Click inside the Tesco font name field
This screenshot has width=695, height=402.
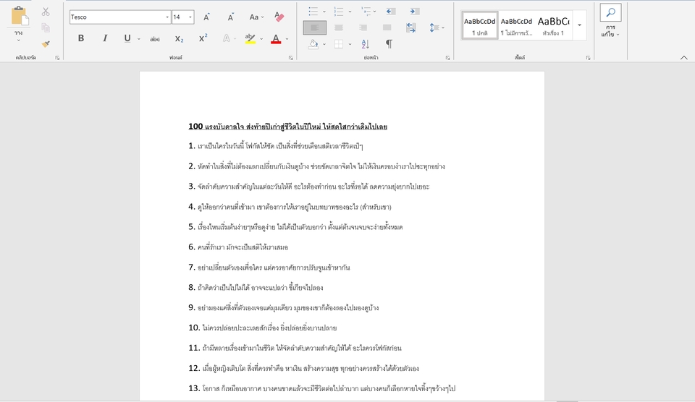pyautogui.click(x=117, y=17)
